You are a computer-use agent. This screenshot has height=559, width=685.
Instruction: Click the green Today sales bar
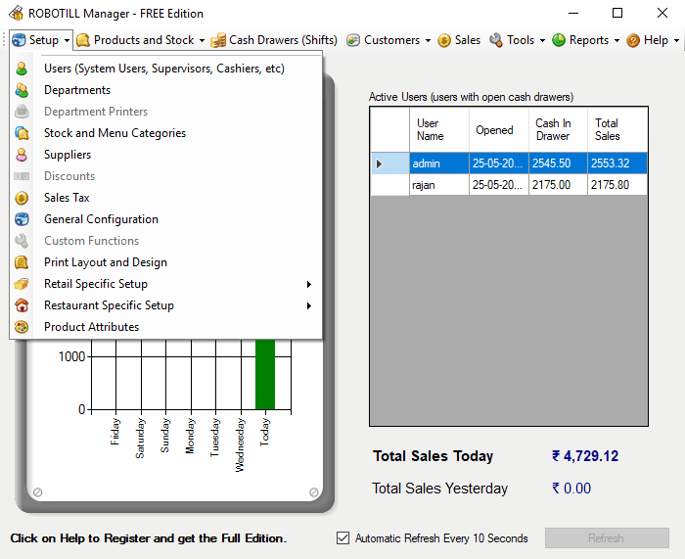coord(265,374)
